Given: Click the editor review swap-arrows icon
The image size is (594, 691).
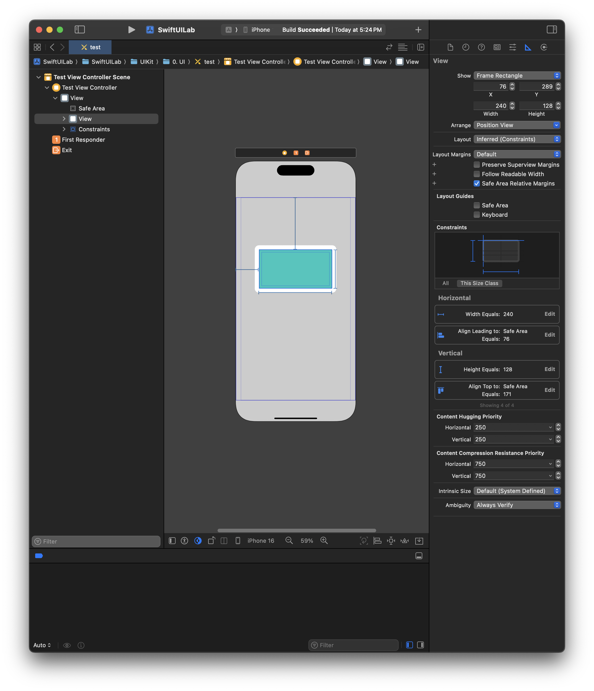Looking at the screenshot, I should coord(389,47).
